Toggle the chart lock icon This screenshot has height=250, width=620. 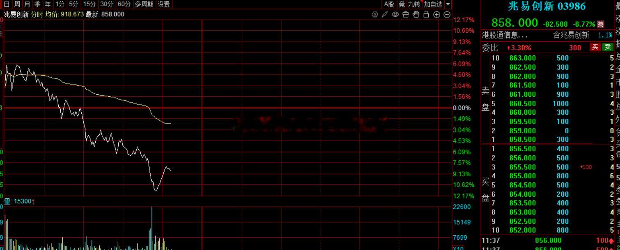(426, 14)
